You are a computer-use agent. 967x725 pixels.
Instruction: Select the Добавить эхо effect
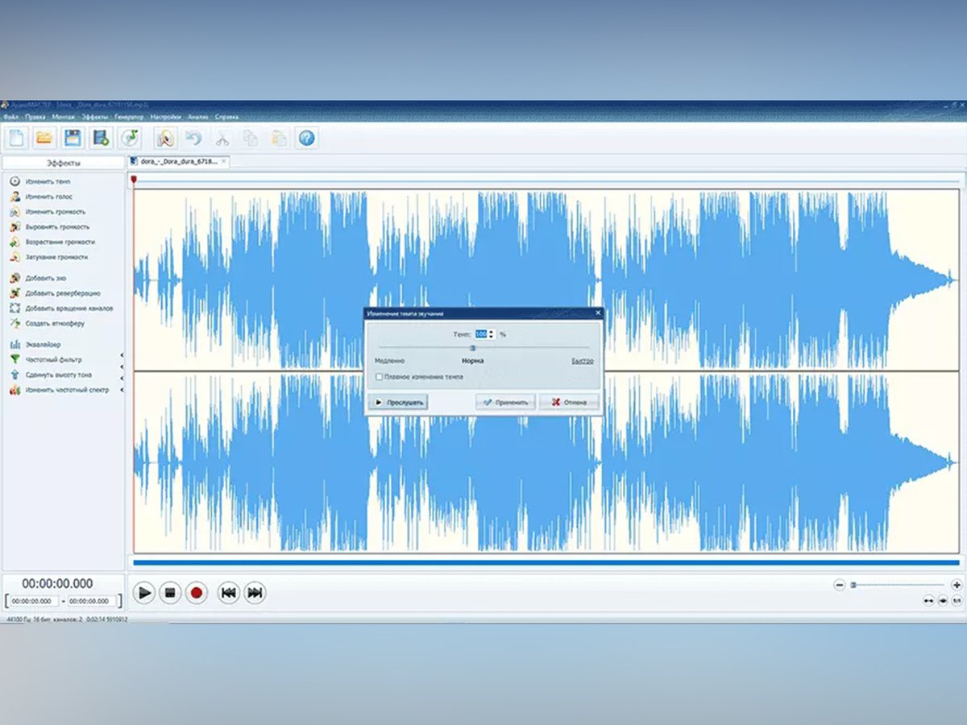tap(38, 278)
